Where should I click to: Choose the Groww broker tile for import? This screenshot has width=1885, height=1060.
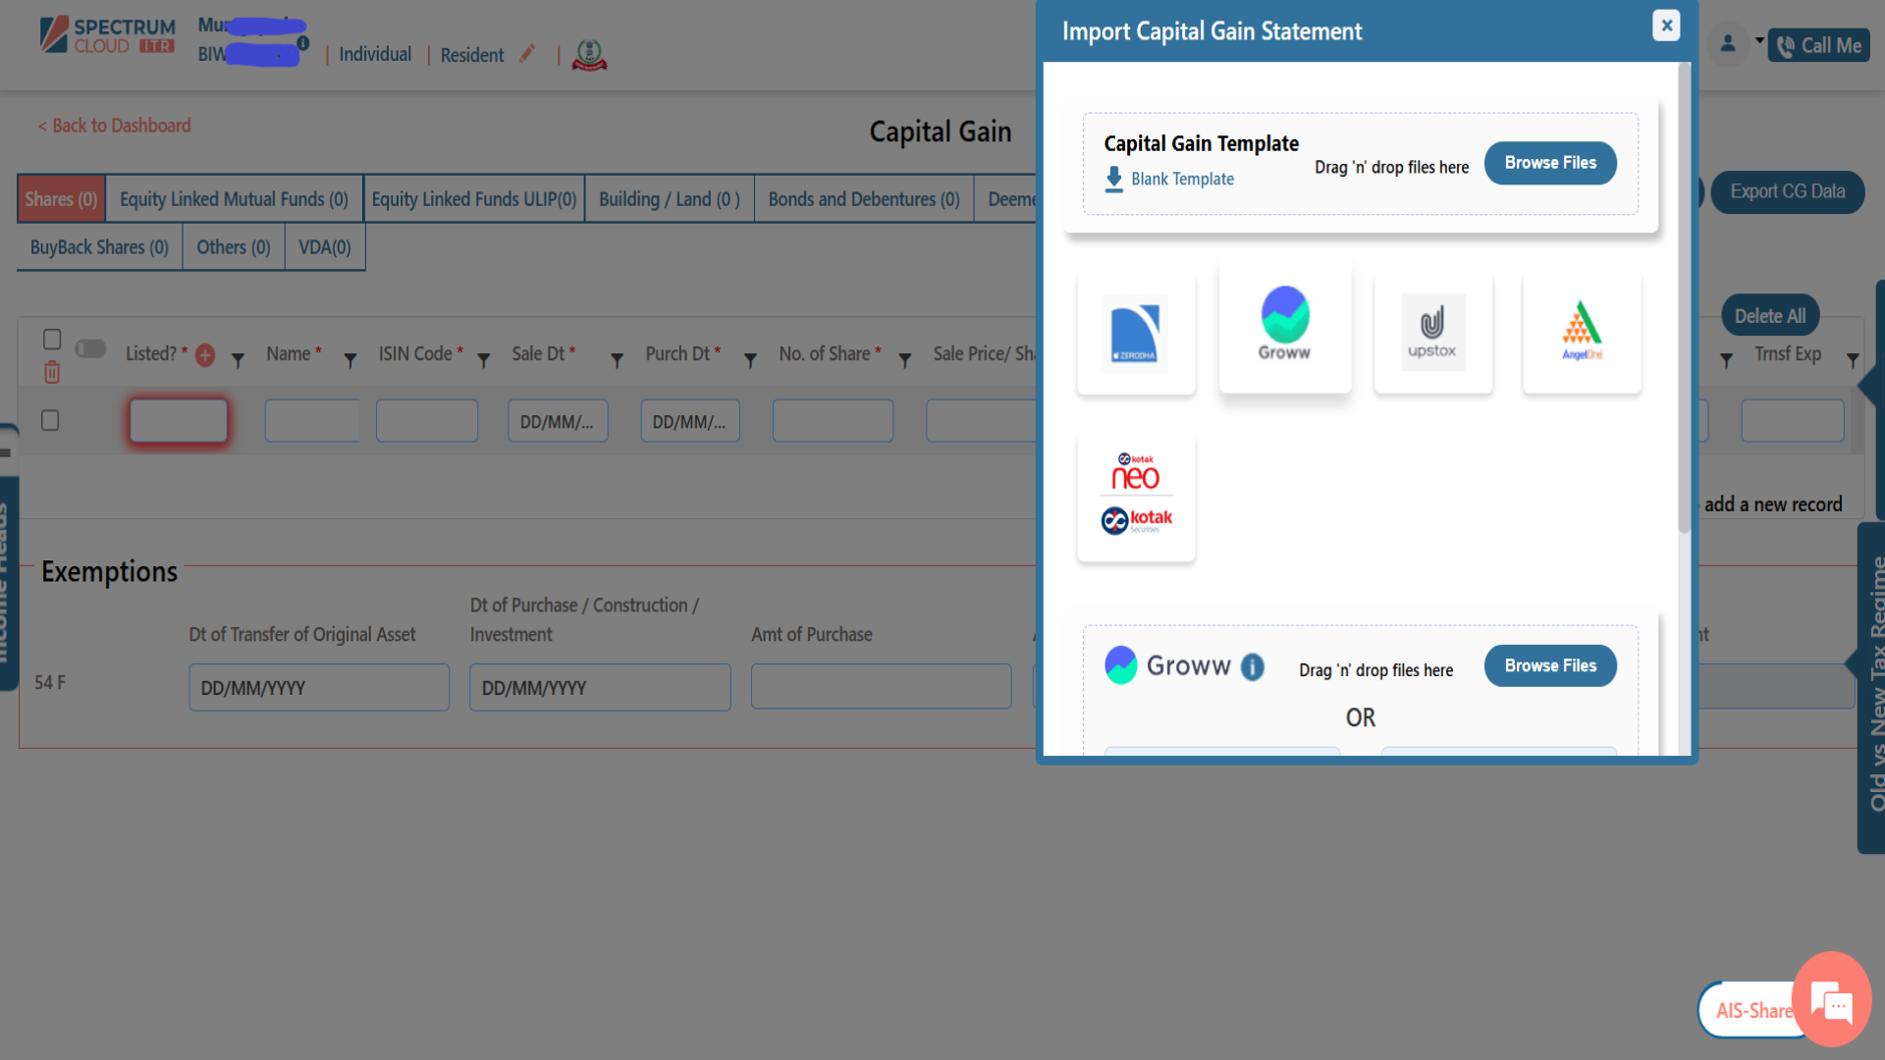[x=1284, y=326]
